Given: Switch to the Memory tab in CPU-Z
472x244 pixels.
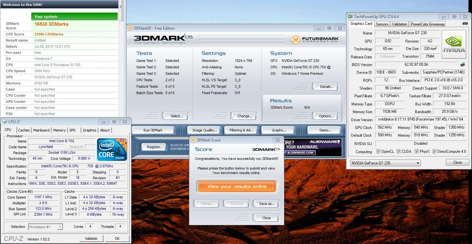Looking at the screenshot, I should (59, 130).
